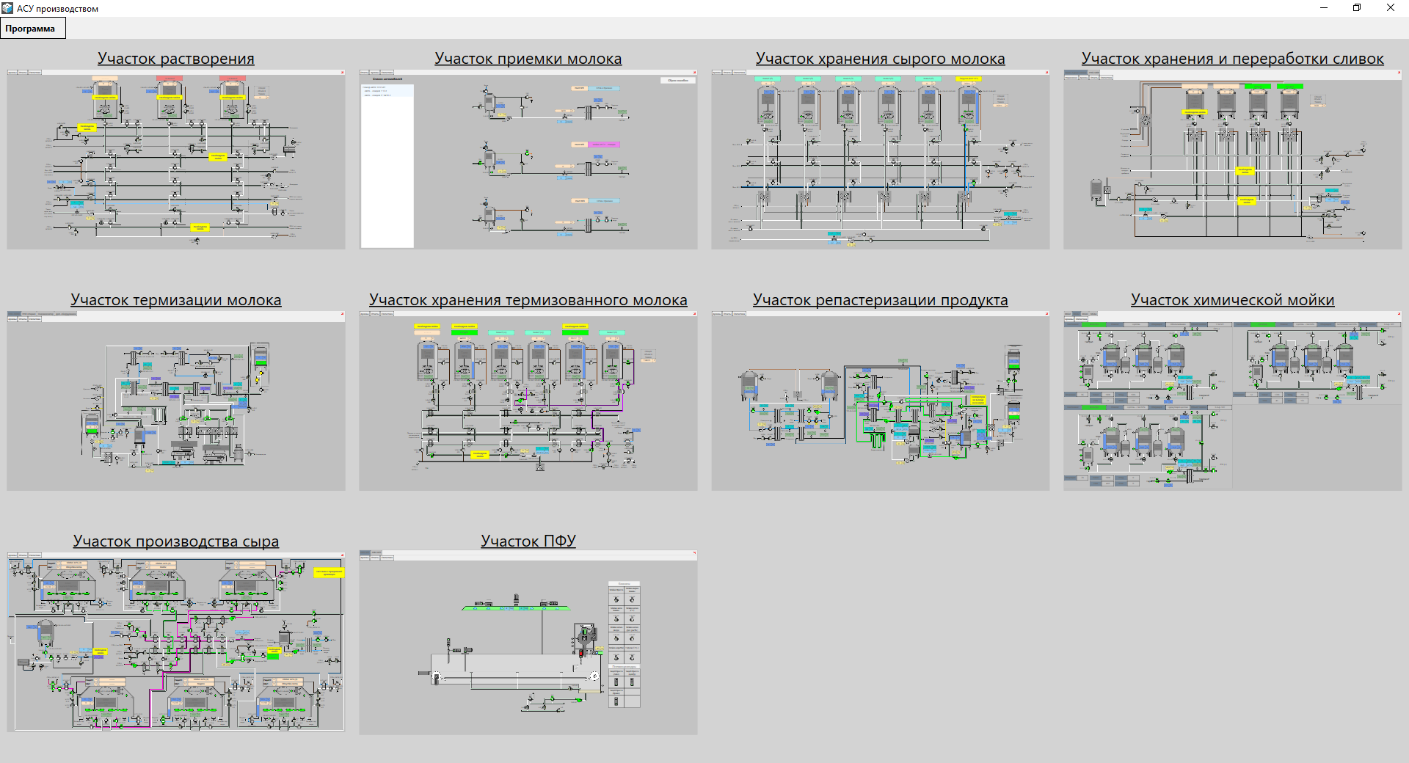Open Участок хранения термизованного молока link

click(528, 300)
